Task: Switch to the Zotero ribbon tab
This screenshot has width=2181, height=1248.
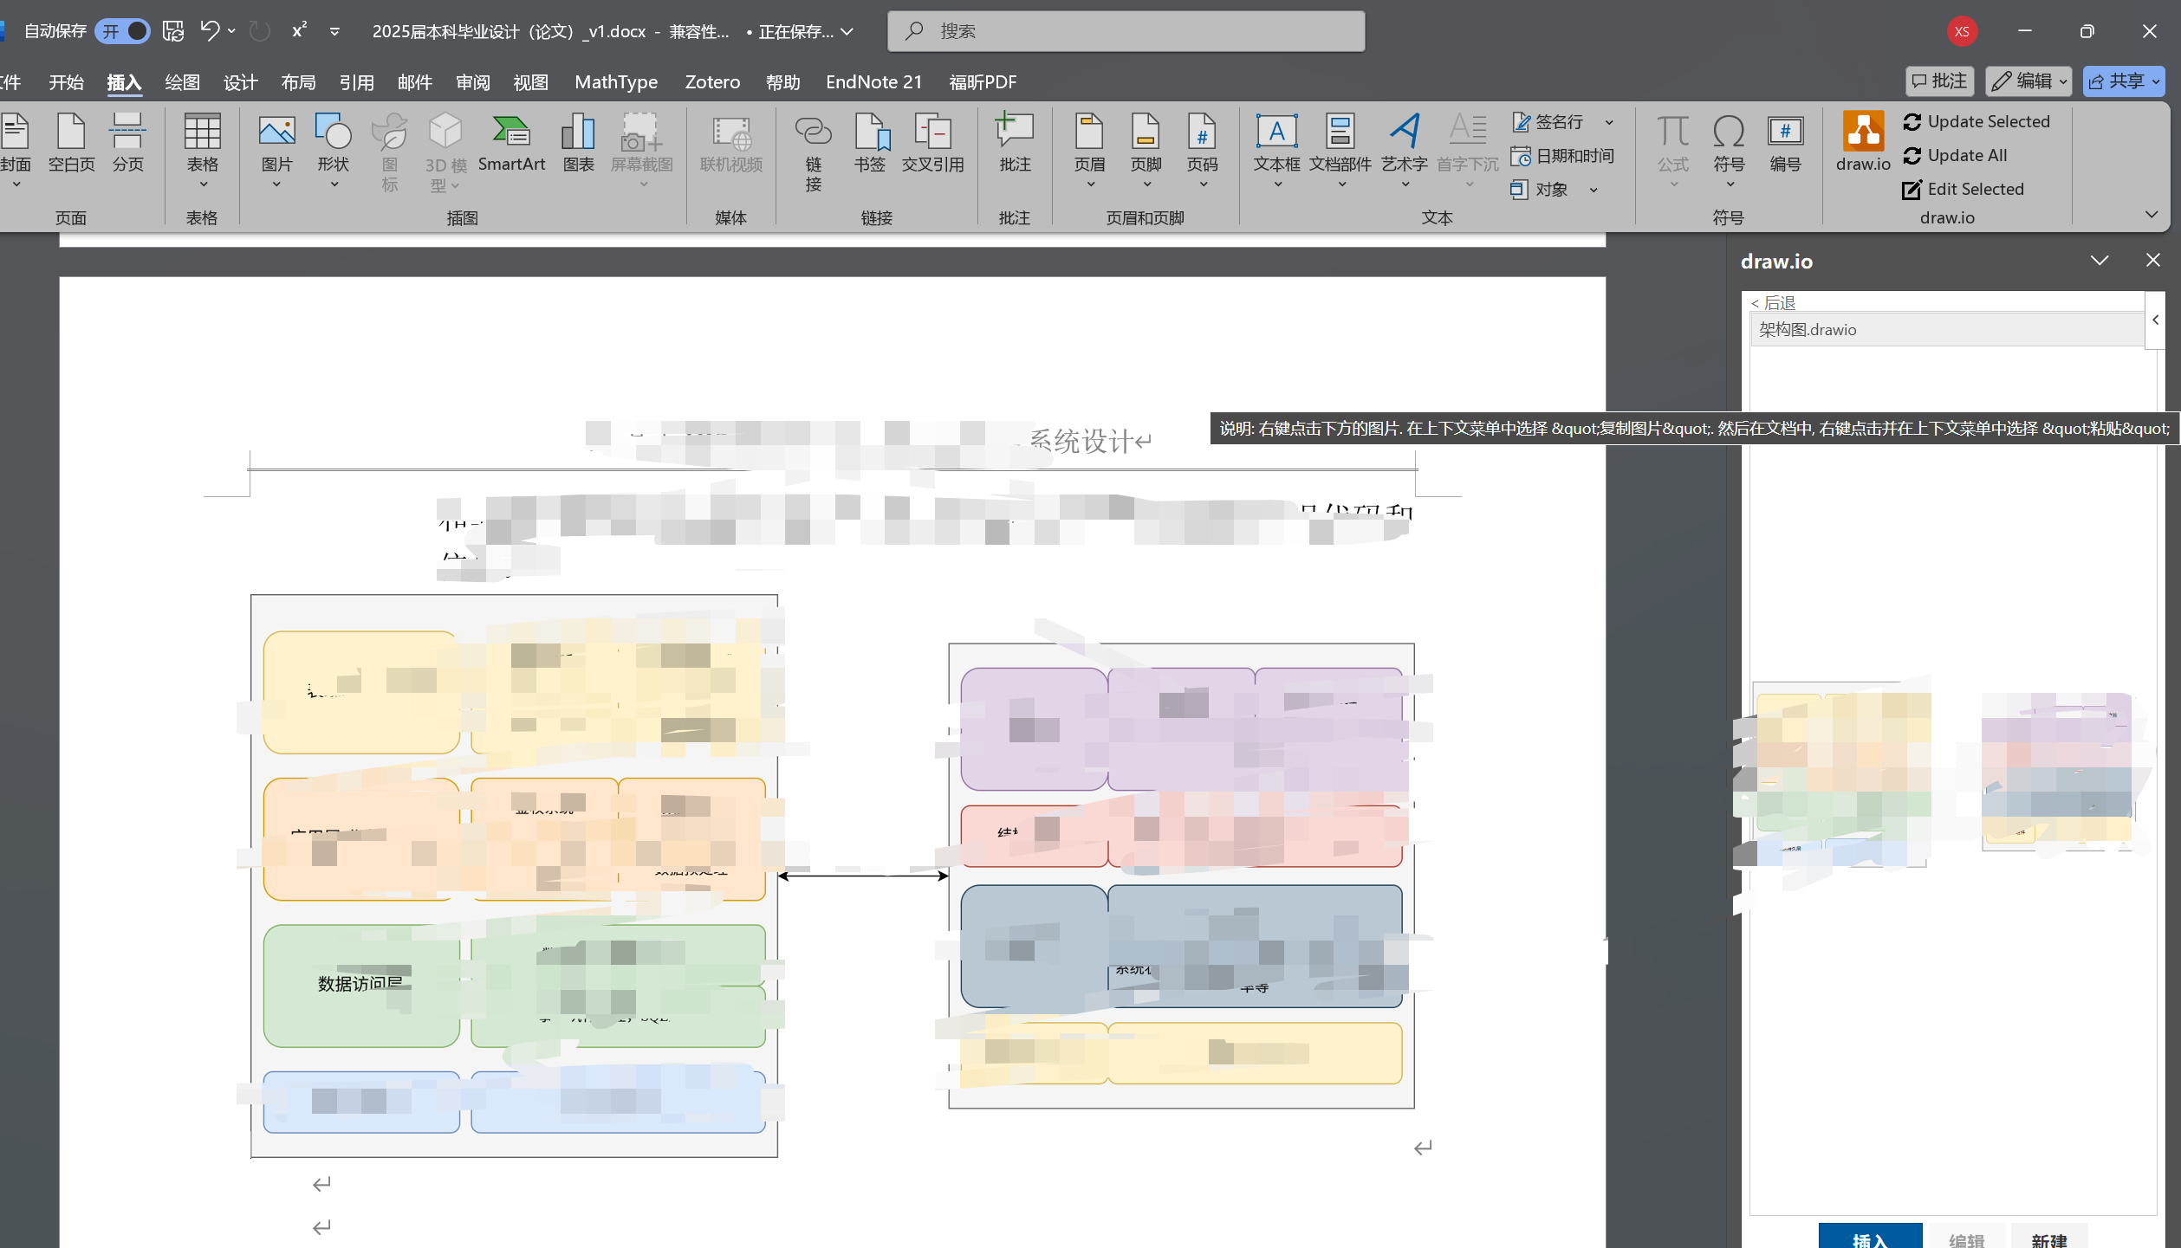Action: pos(711,81)
